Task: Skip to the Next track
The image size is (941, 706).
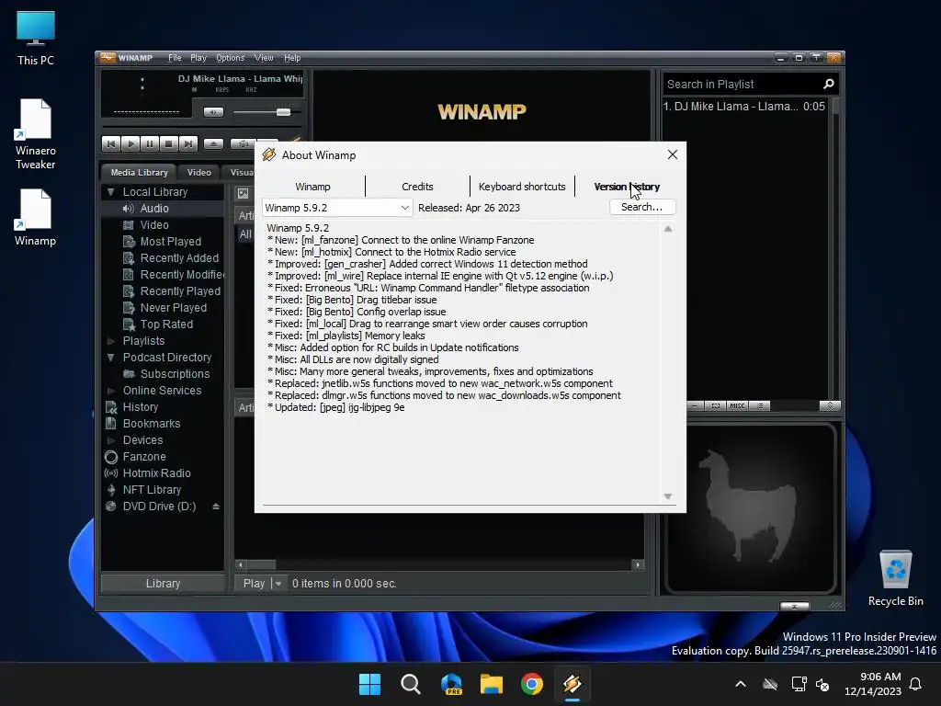Action: pyautogui.click(x=187, y=144)
